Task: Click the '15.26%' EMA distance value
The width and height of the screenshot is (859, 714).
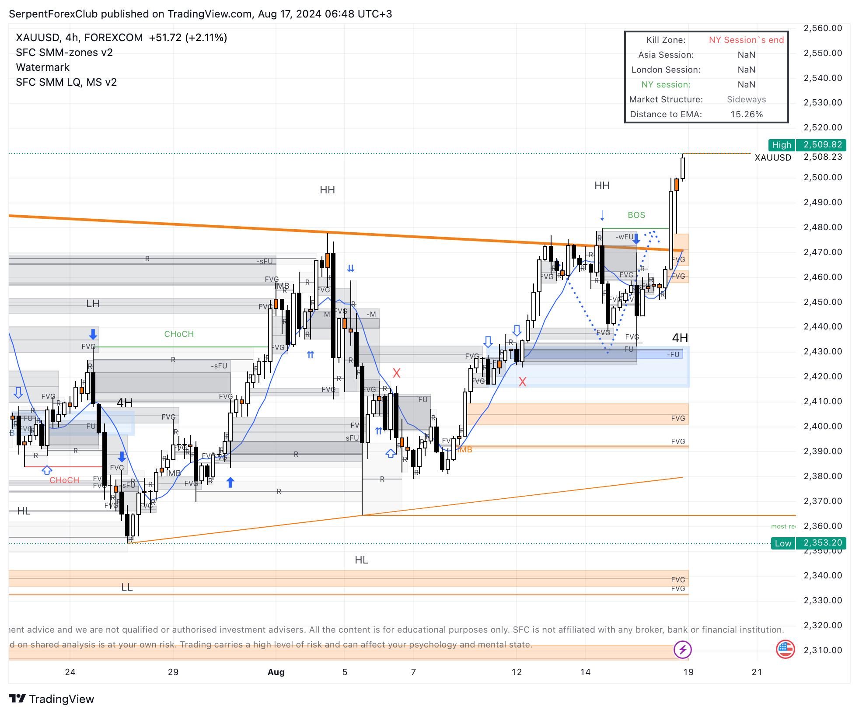Action: pos(746,114)
